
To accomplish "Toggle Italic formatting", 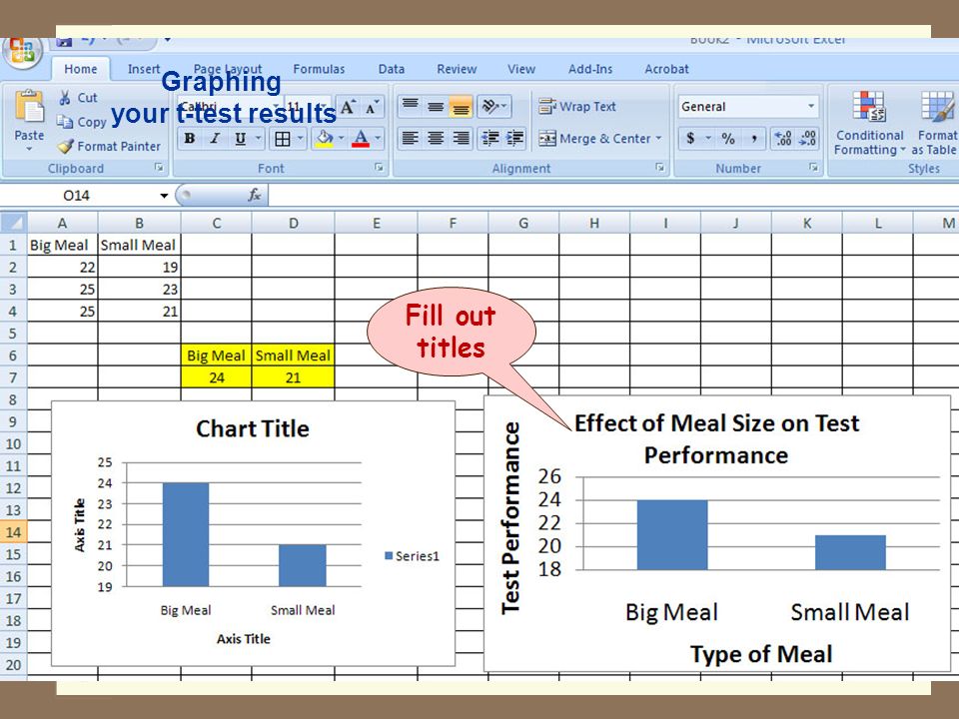I will pyautogui.click(x=215, y=139).
